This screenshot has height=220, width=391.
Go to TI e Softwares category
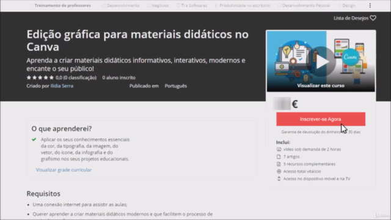pyautogui.click(x=191, y=5)
